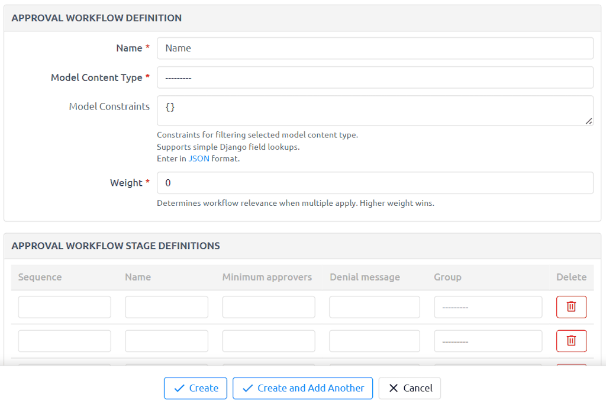Screen dimensions: 606x410
Task: Click the Denial message field in the first row
Action: 374,306
